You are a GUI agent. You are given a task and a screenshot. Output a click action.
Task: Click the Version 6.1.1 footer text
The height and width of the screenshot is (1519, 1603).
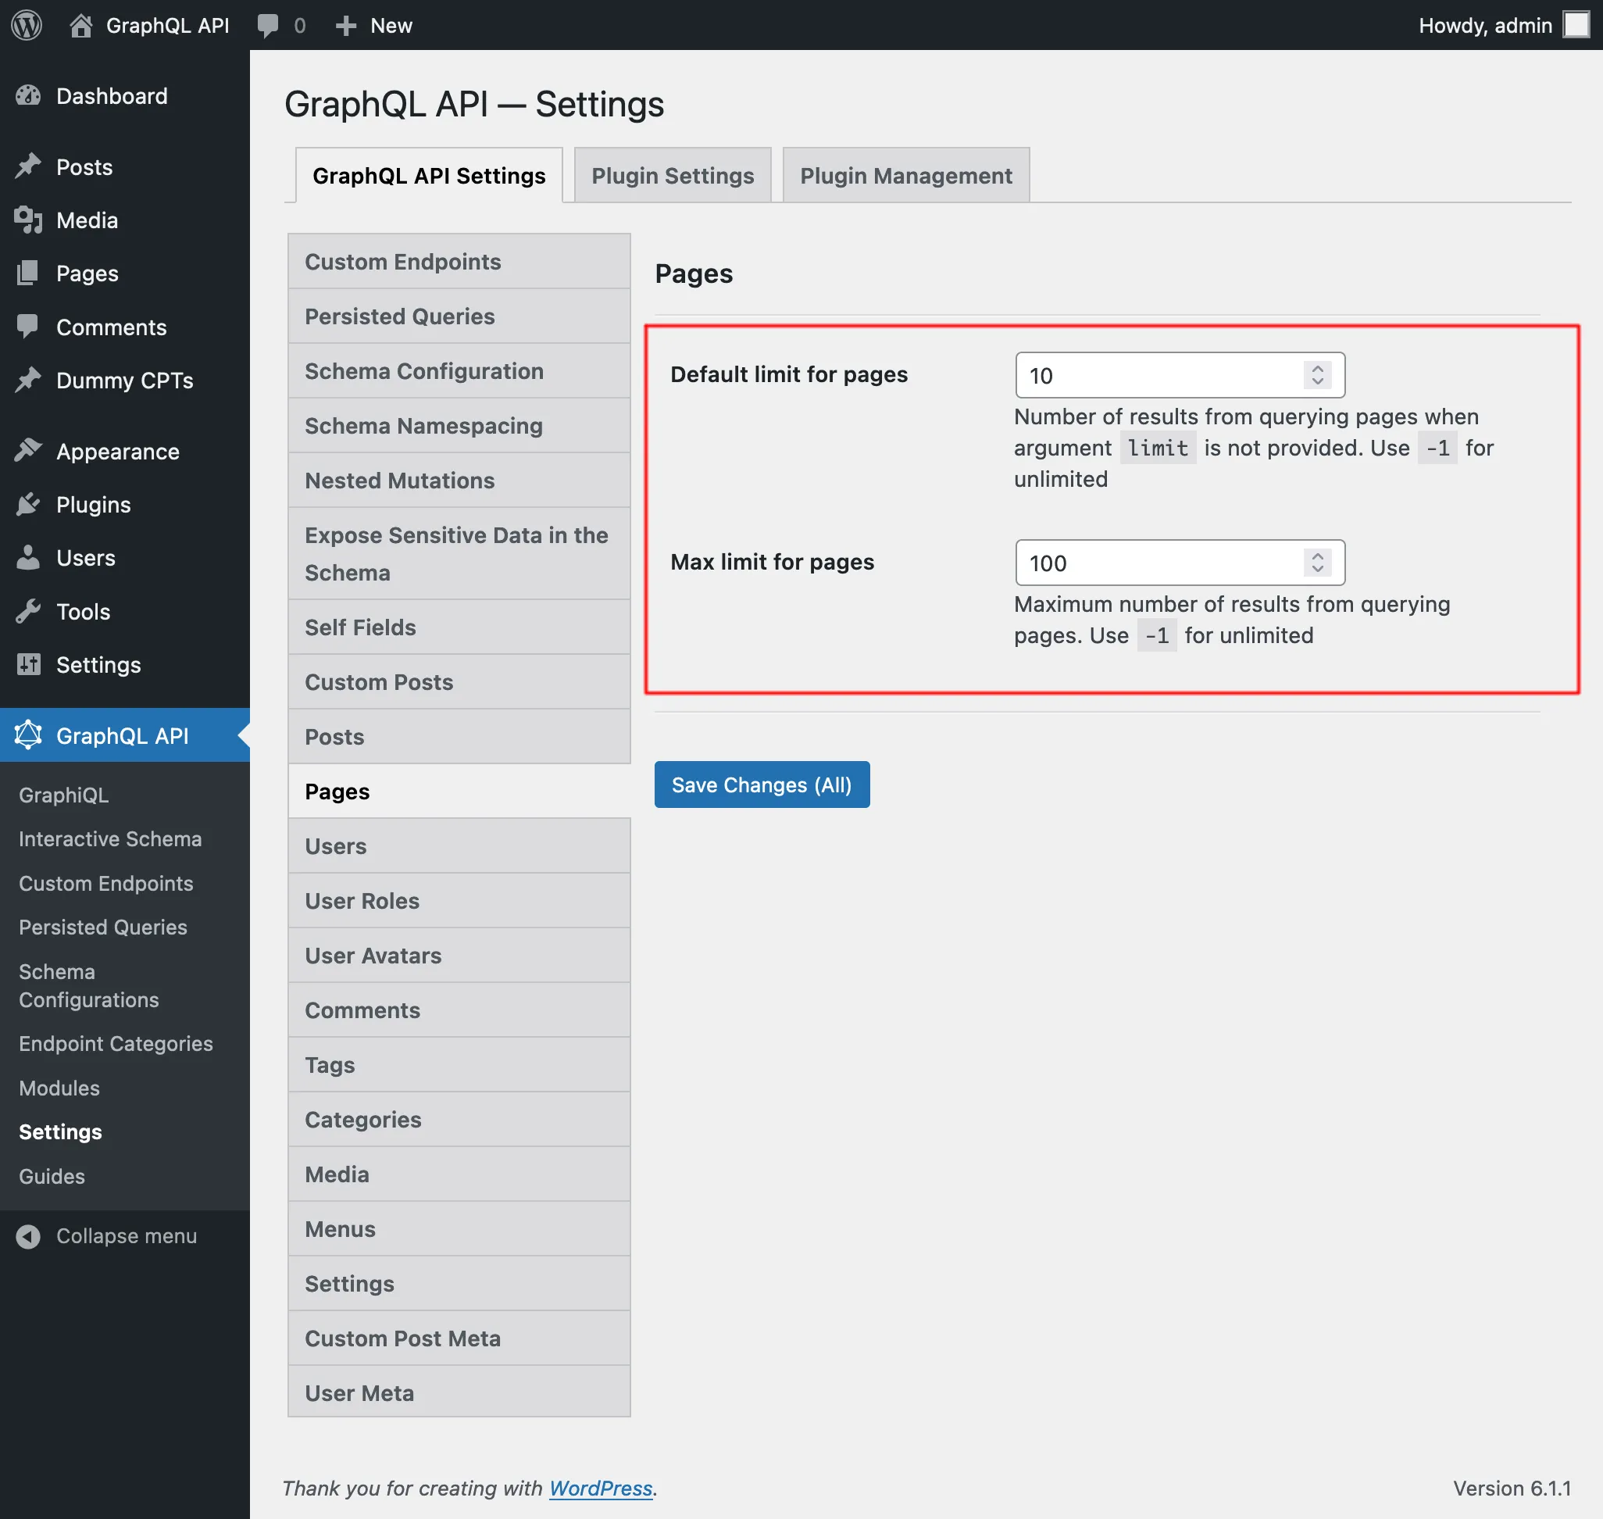[x=1512, y=1489]
